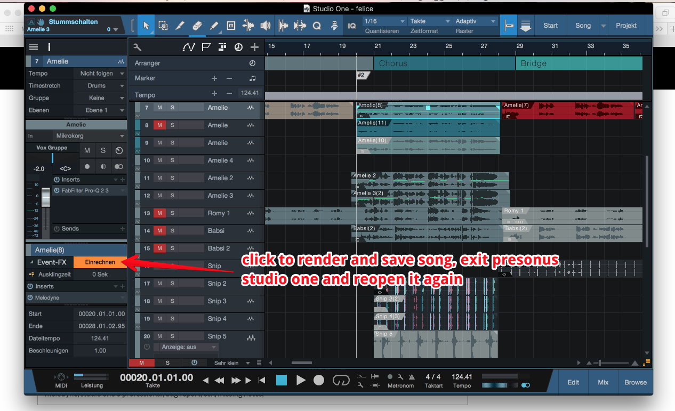Click the channel Solo button in inspector
The height and width of the screenshot is (411, 675).
[x=103, y=151]
